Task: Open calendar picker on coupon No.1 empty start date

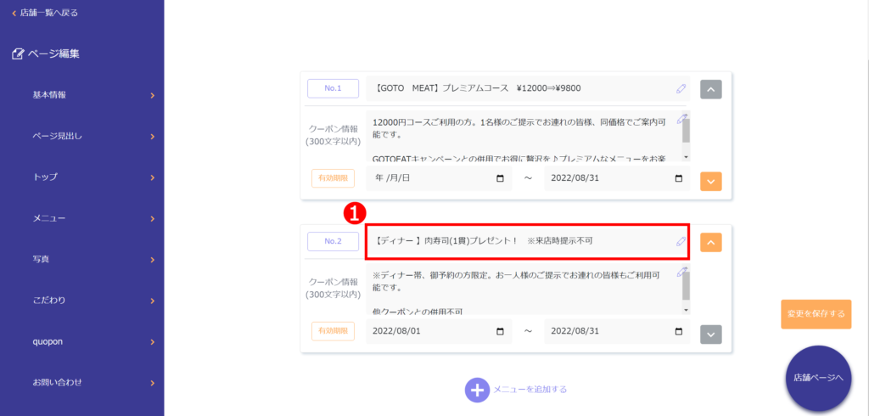Action: [x=500, y=178]
